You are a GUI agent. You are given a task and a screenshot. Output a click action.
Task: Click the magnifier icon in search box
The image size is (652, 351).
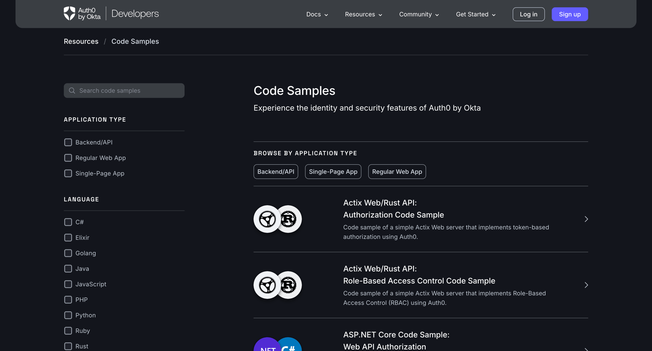(x=72, y=91)
